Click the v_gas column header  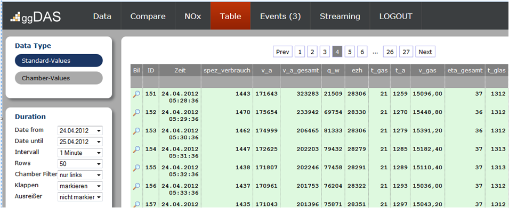click(x=427, y=70)
